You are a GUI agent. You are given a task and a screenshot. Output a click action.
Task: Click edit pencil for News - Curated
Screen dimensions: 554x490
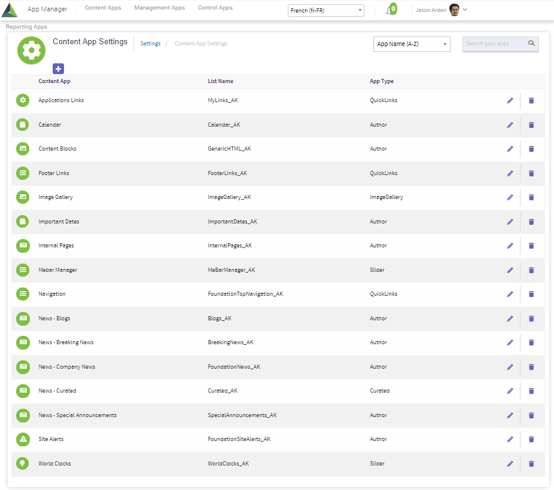[510, 391]
